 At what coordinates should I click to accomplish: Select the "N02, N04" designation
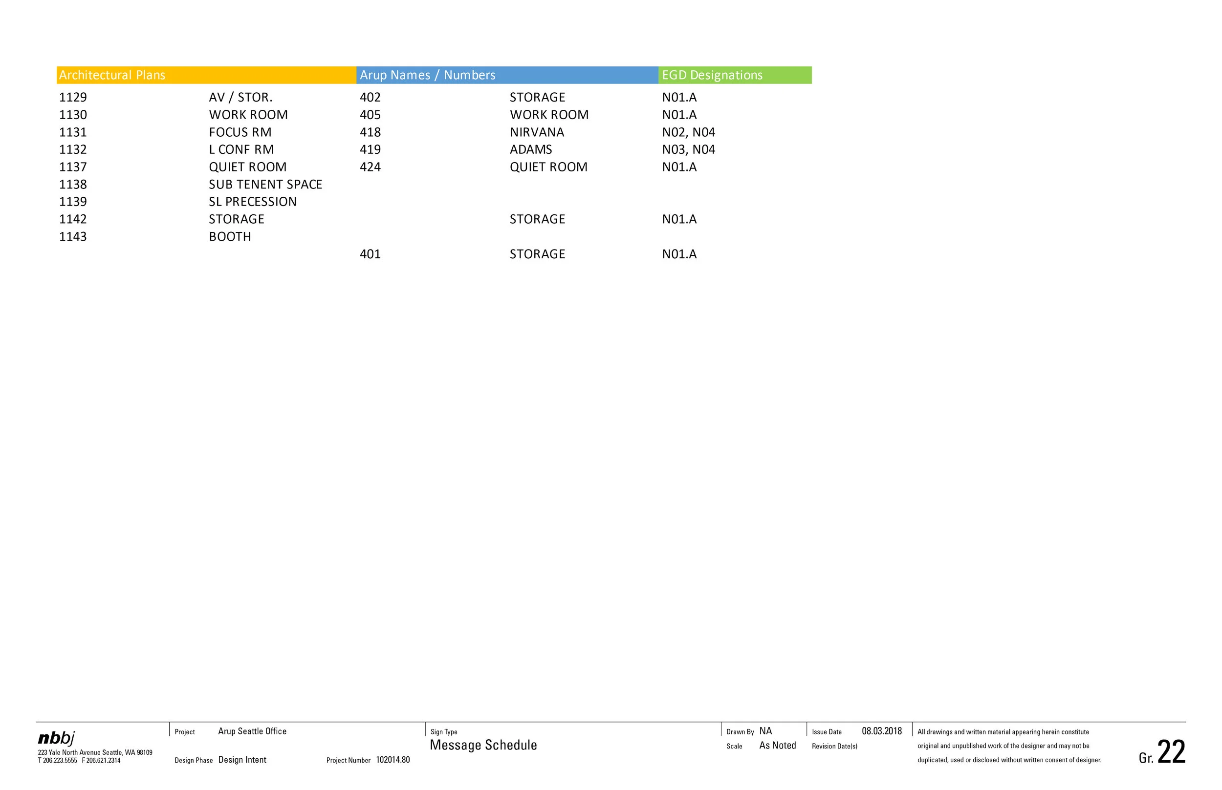pyautogui.click(x=689, y=132)
